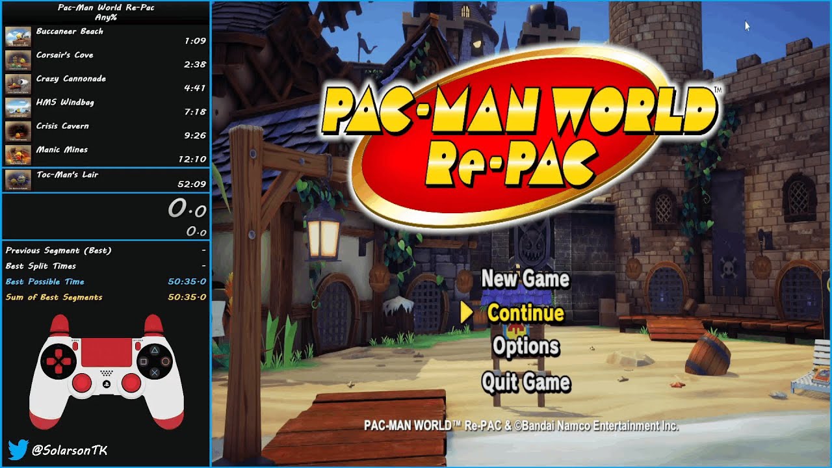Click the Best Possible Time label

pos(45,281)
